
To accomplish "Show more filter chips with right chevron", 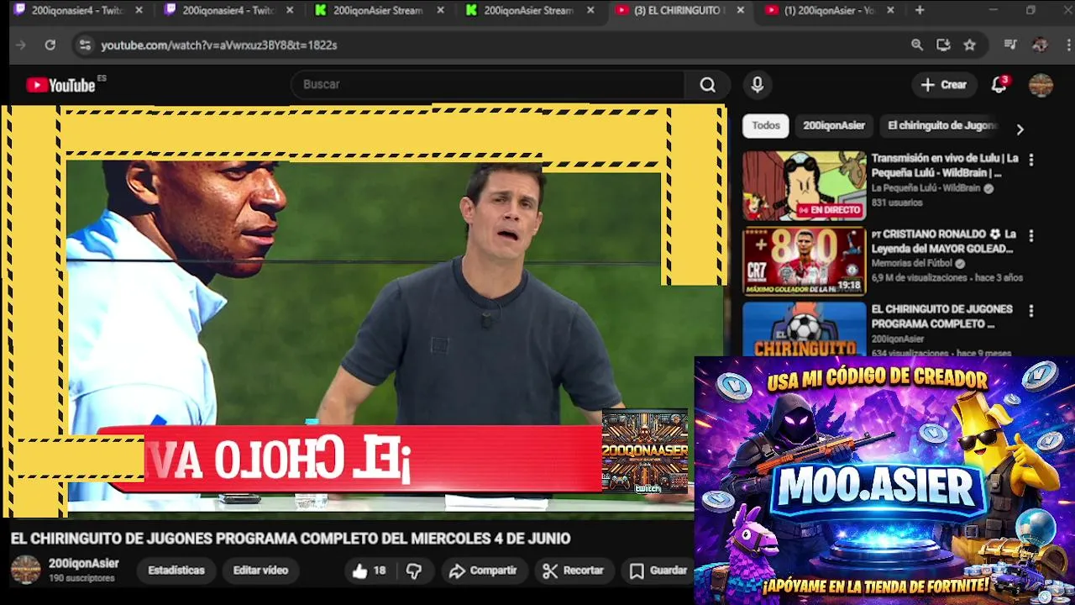I will click(x=1020, y=129).
